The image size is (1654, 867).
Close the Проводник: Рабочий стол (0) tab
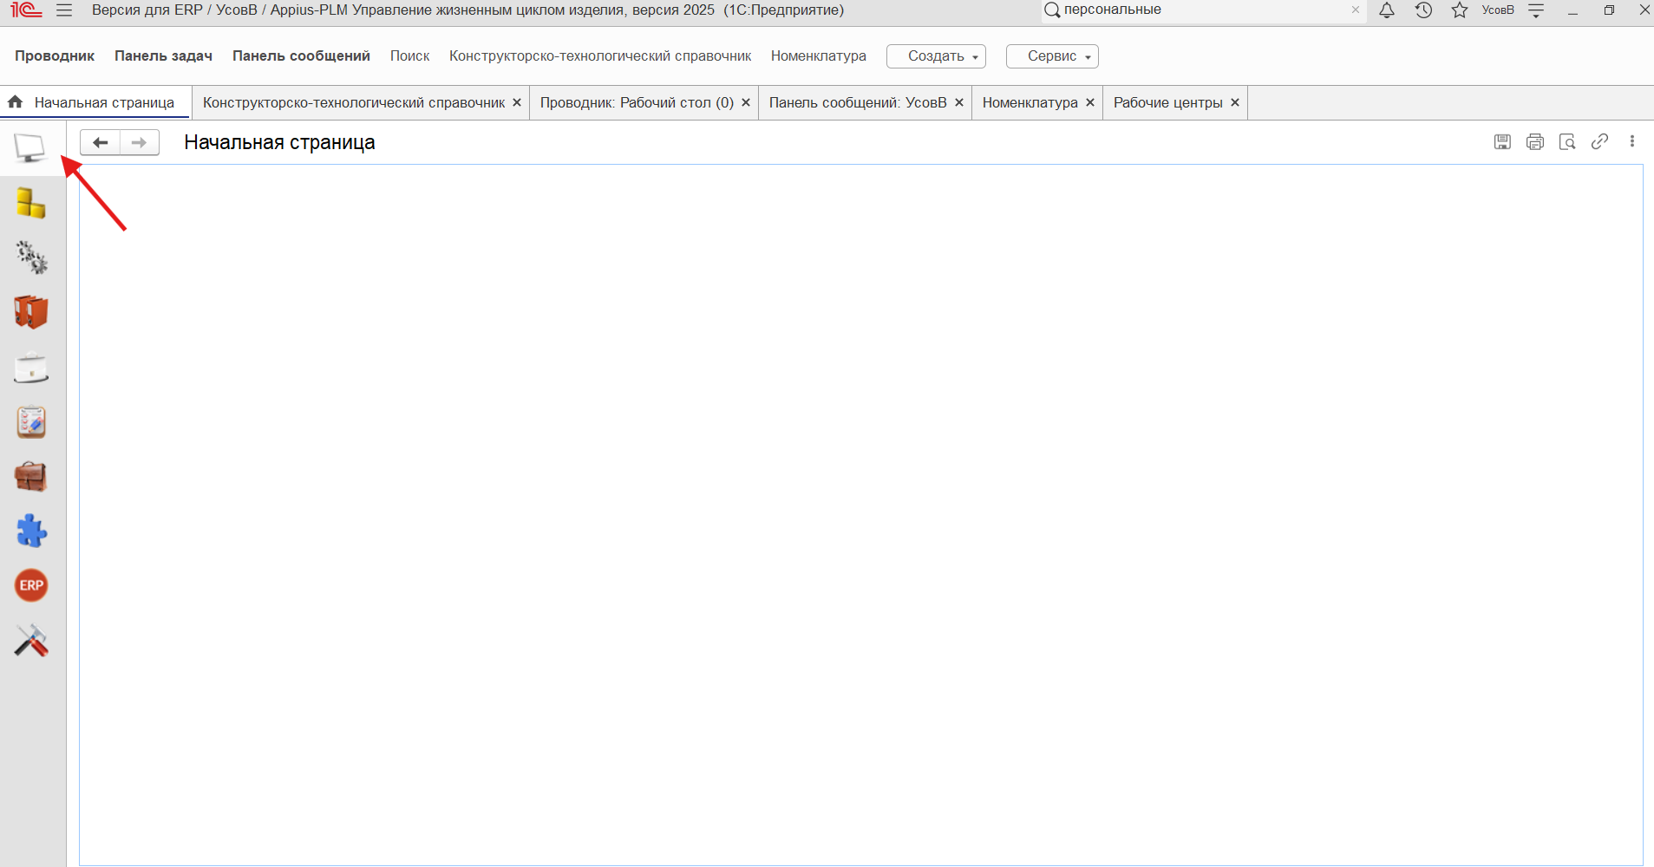click(746, 102)
